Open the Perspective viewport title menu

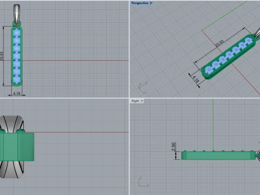click(x=140, y=3)
